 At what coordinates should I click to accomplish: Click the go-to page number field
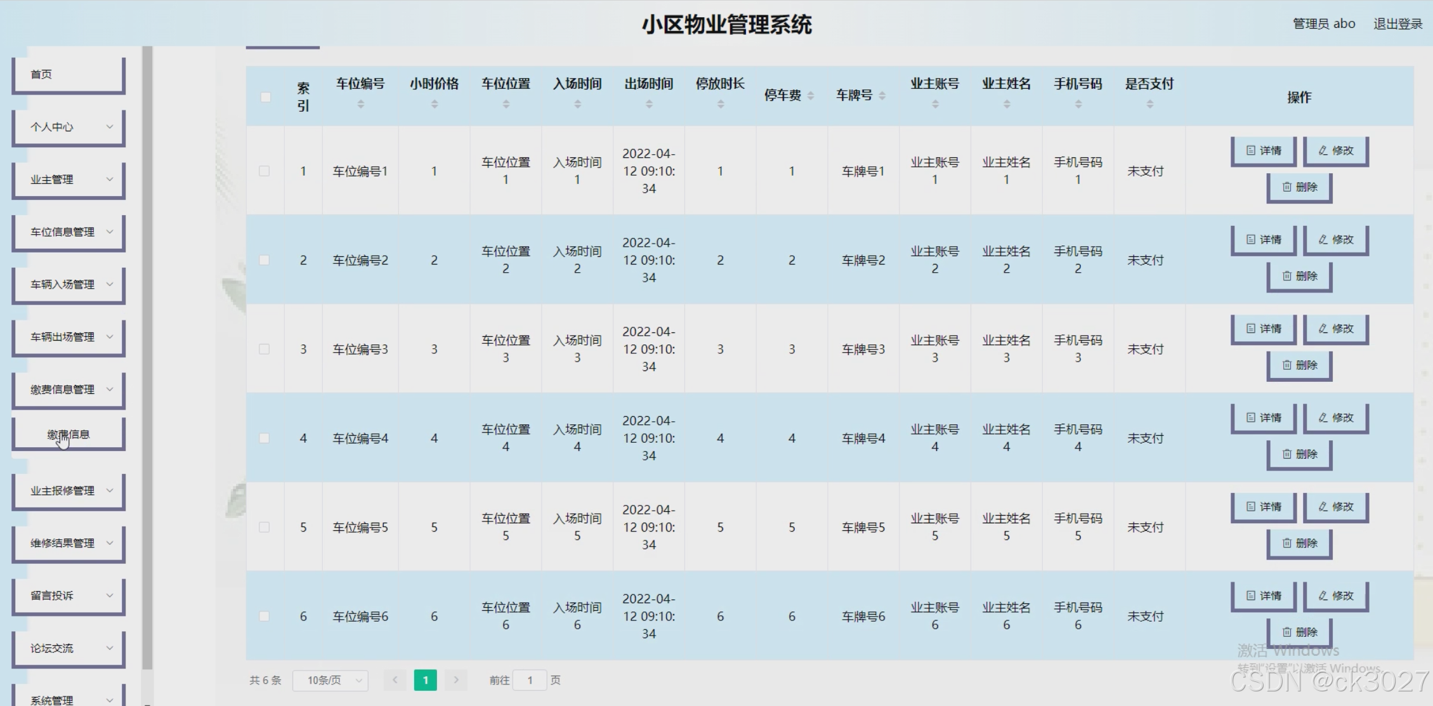tap(530, 680)
